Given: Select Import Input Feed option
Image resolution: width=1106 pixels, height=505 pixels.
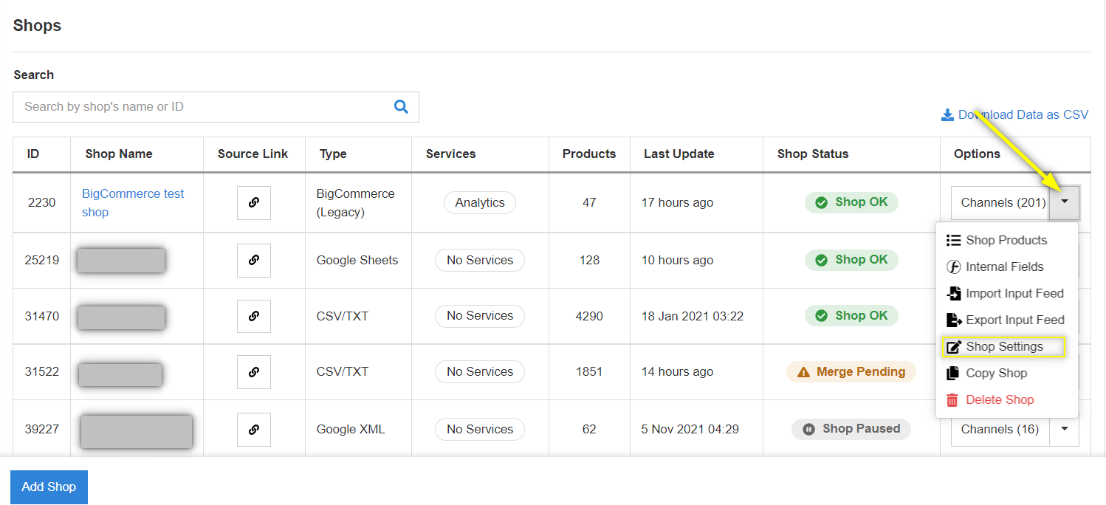Looking at the screenshot, I should [x=1014, y=293].
